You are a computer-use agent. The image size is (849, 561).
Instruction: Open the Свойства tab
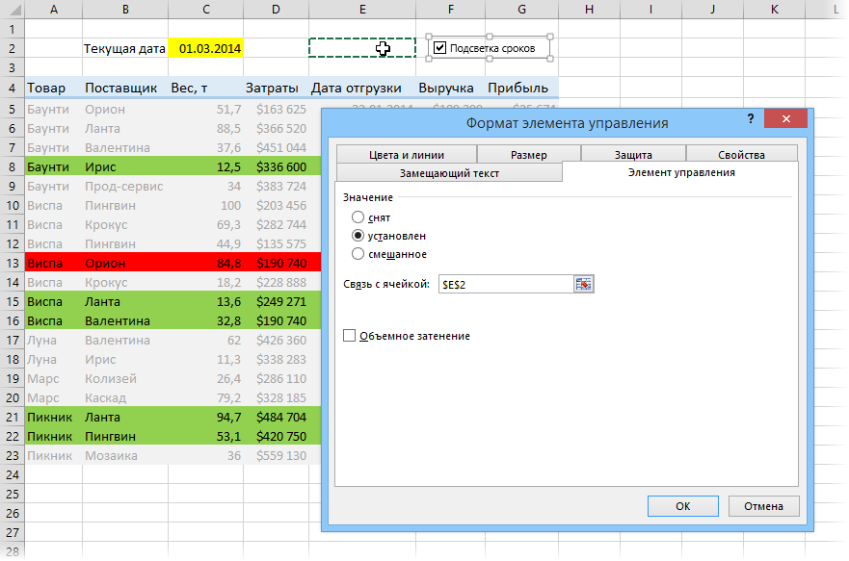[741, 155]
